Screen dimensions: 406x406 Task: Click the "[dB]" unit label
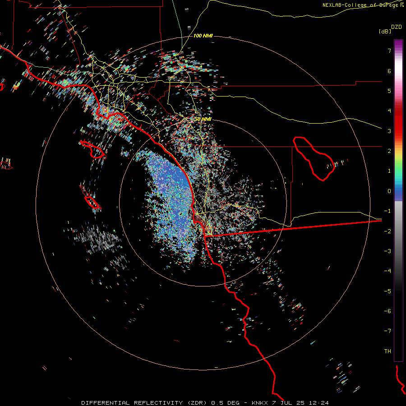(x=385, y=31)
